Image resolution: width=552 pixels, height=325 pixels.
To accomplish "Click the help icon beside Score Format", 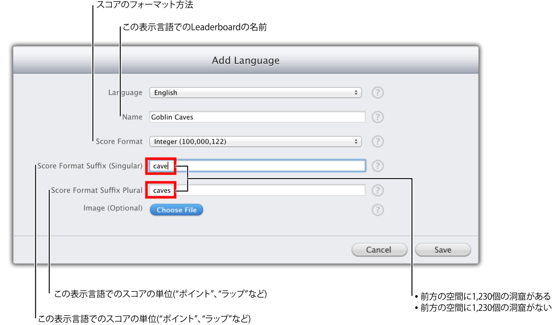I will tap(378, 141).
